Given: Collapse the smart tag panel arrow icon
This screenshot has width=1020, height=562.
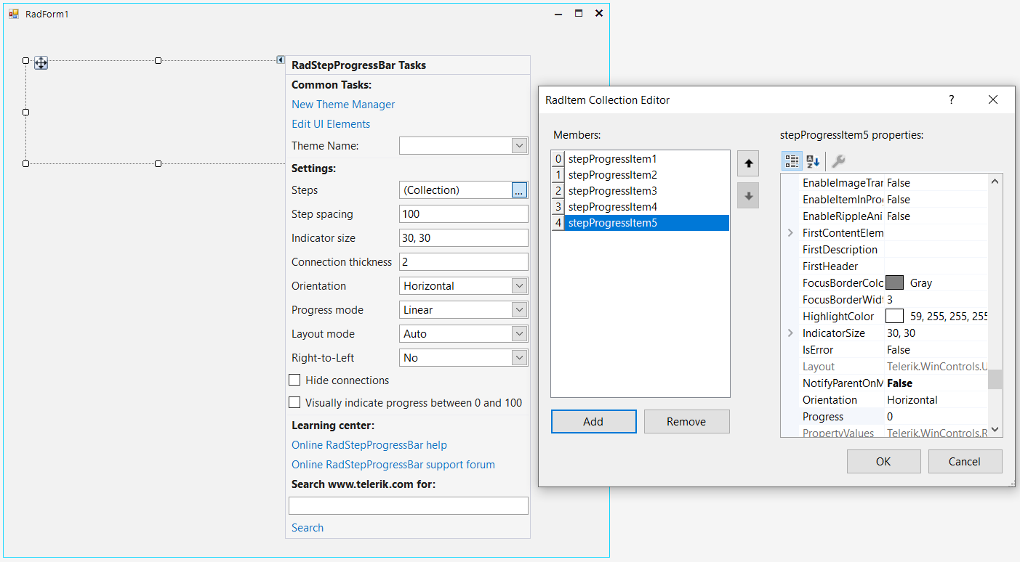Looking at the screenshot, I should coord(281,60).
